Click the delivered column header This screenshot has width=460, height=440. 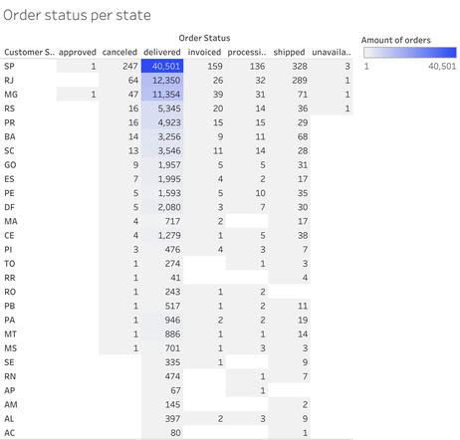tap(162, 52)
